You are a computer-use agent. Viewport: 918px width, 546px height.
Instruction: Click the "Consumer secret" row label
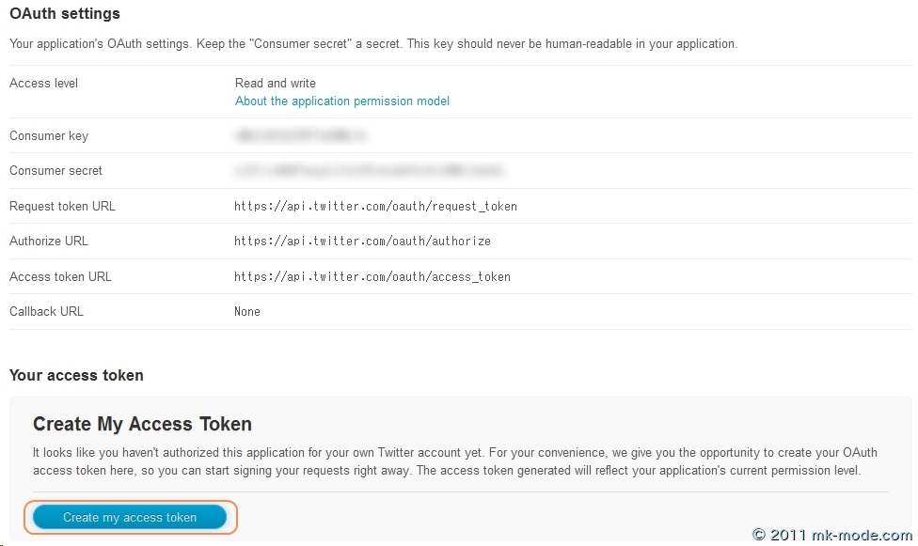pyautogui.click(x=55, y=170)
